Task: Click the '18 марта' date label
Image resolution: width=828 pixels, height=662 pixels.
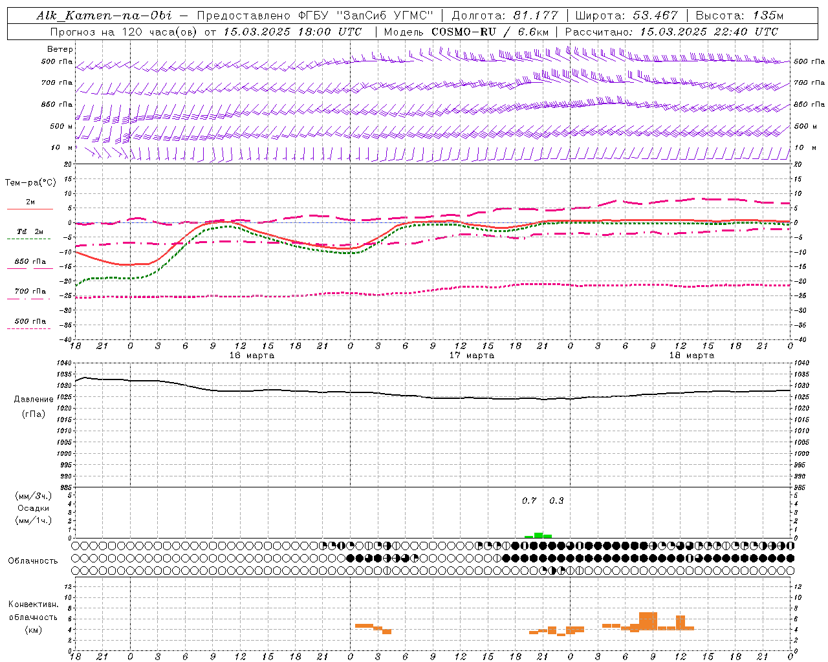Action: (692, 356)
